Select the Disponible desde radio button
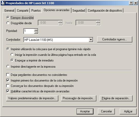This screenshot has width=139, height=117. [8, 23]
